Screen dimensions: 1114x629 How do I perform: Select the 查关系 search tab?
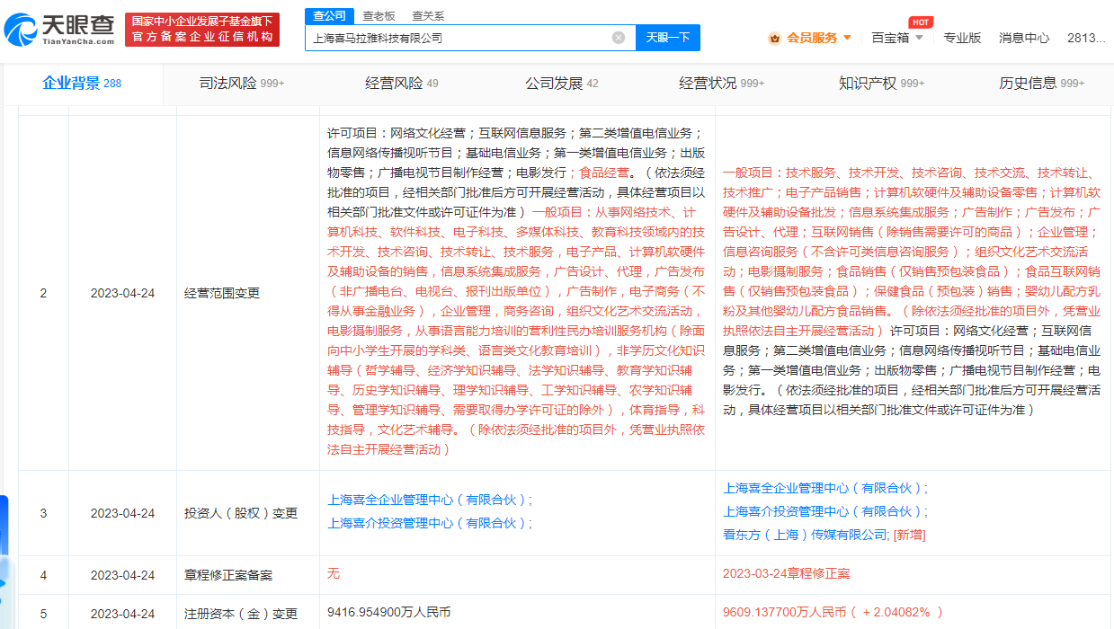point(428,15)
